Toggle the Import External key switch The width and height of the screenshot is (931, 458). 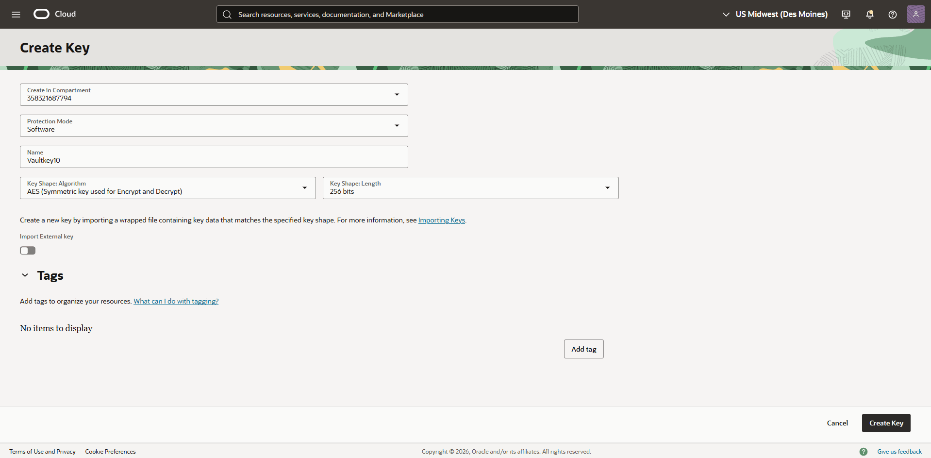pyautogui.click(x=28, y=251)
